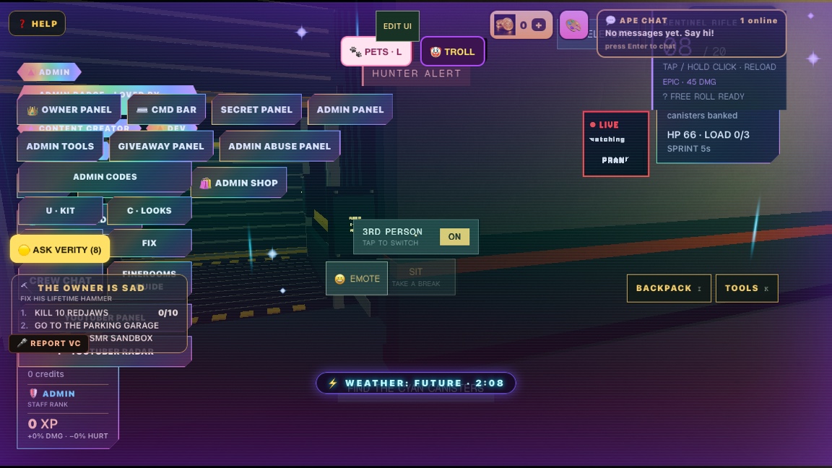
Task: Click the shopping bag icon on Admin Shop
Action: 205,183
